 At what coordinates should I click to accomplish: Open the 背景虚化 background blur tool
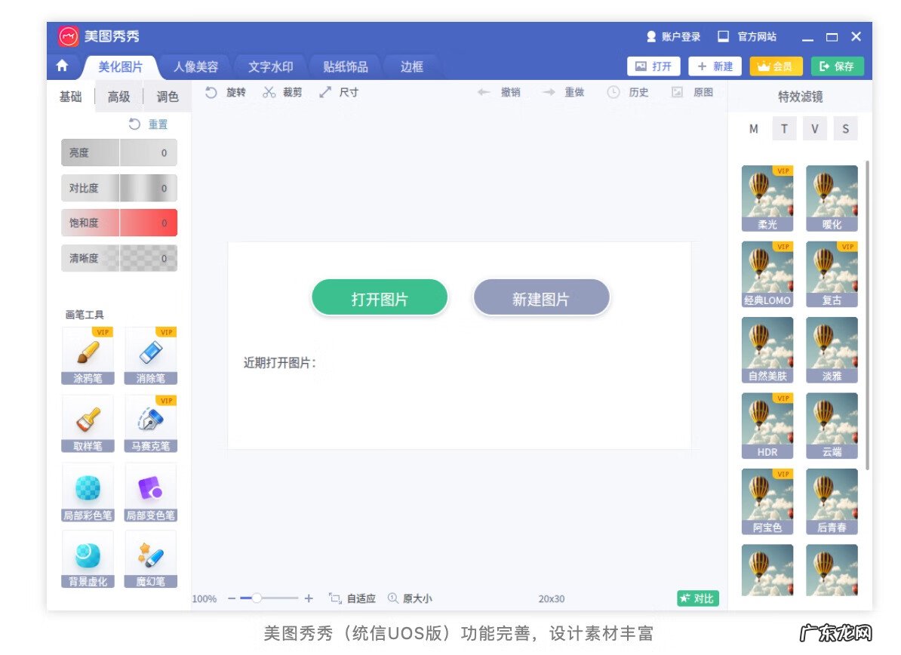(88, 558)
